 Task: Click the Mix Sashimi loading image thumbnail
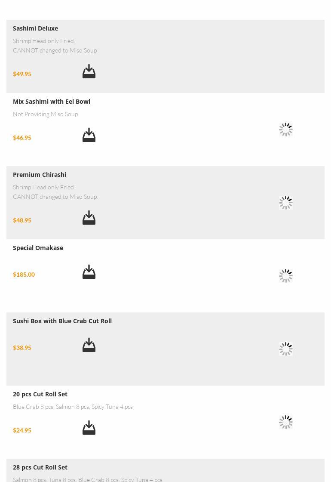286,130
